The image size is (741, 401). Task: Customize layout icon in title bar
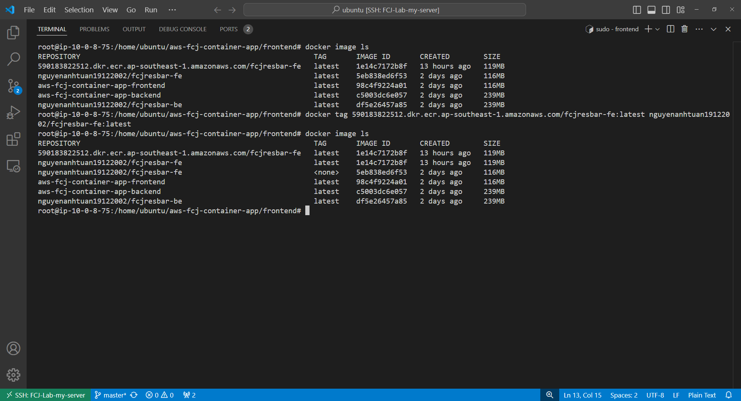(681, 10)
